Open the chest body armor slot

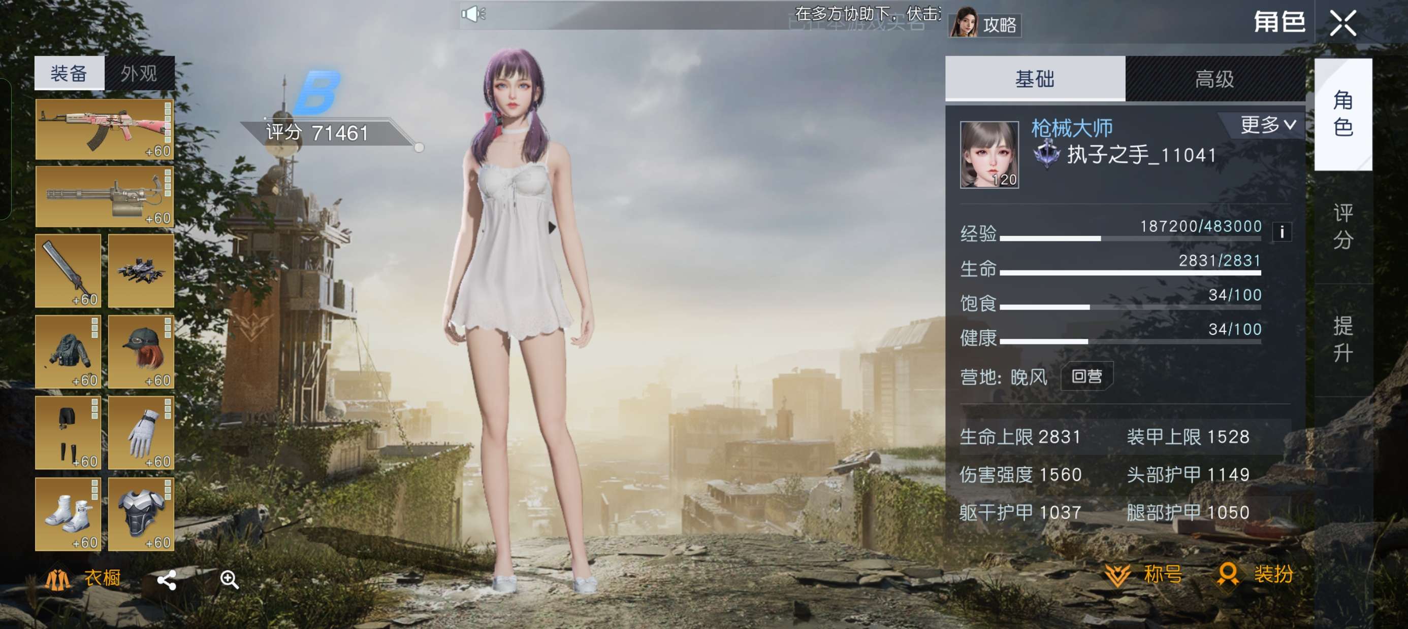[x=141, y=514]
